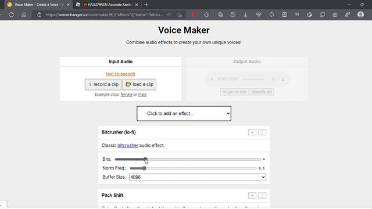Reorder the Bitcrusher effect with move icon

[x=262, y=132]
